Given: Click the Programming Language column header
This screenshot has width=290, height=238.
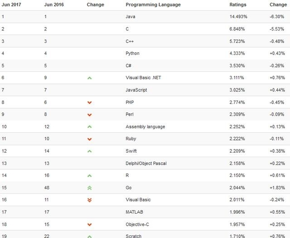Looking at the screenshot, I should tap(153, 5).
